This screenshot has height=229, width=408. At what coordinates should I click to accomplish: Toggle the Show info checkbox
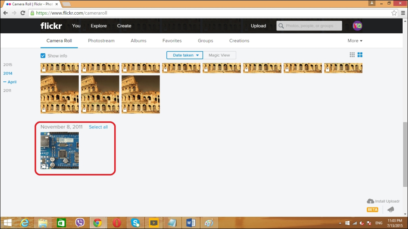click(43, 56)
